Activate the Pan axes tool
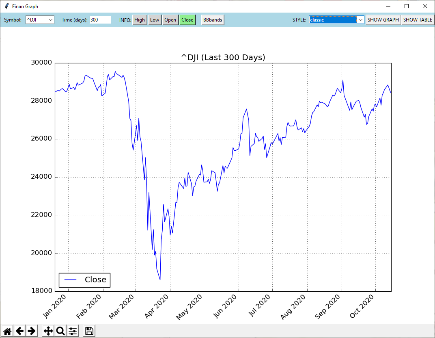 click(48, 331)
